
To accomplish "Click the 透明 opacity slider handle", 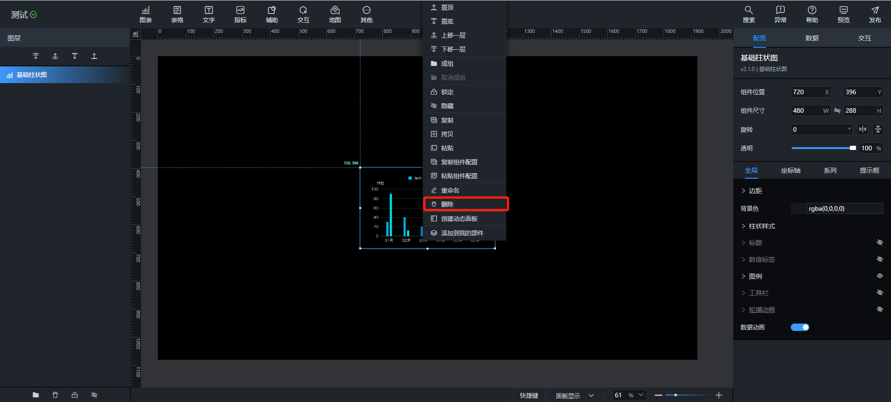I will 852,148.
